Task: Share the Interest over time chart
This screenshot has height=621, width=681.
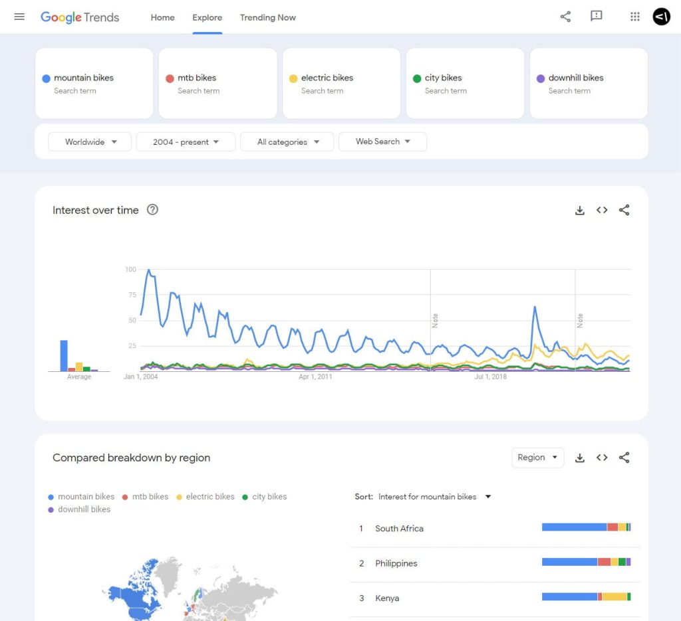Action: click(624, 210)
